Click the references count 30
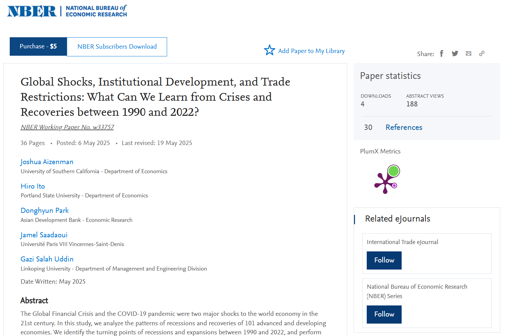The width and height of the screenshot is (507, 336). pos(368,128)
